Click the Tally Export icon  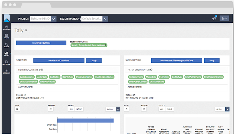pyautogui.click(x=51, y=109)
